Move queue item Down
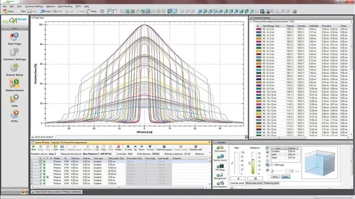This screenshot has height=199, width=355. 141,148
